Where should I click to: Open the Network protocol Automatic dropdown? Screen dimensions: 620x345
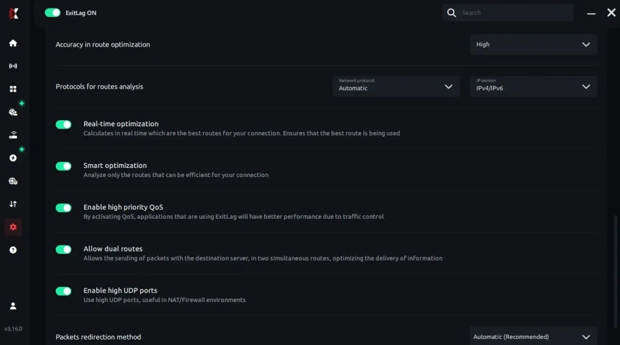click(396, 86)
